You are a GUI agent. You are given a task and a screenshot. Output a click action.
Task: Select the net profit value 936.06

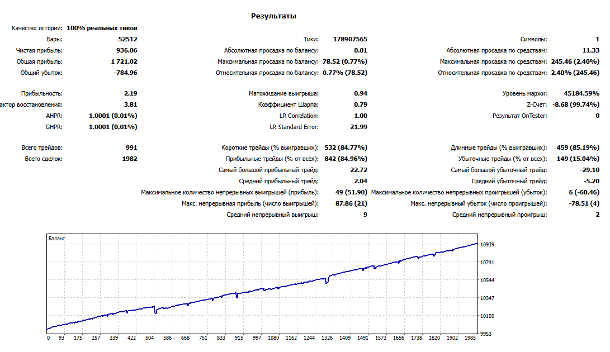[x=126, y=50]
